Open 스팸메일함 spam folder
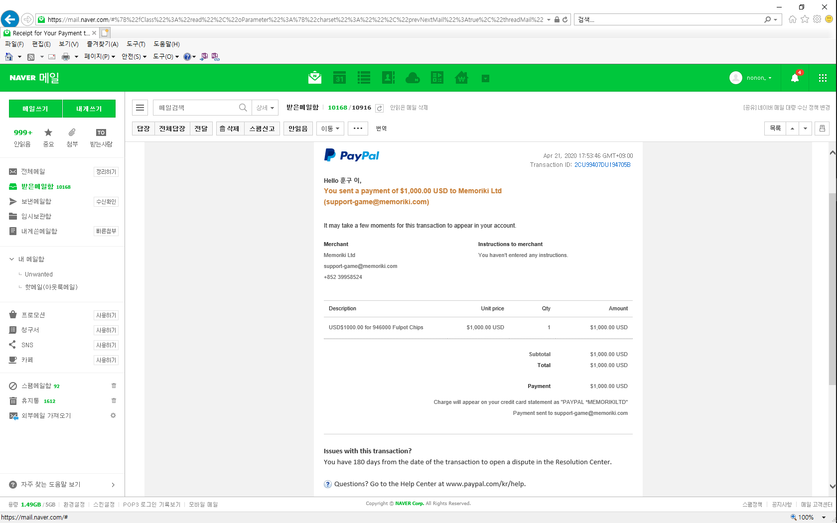Image resolution: width=837 pixels, height=523 pixels. [36, 386]
